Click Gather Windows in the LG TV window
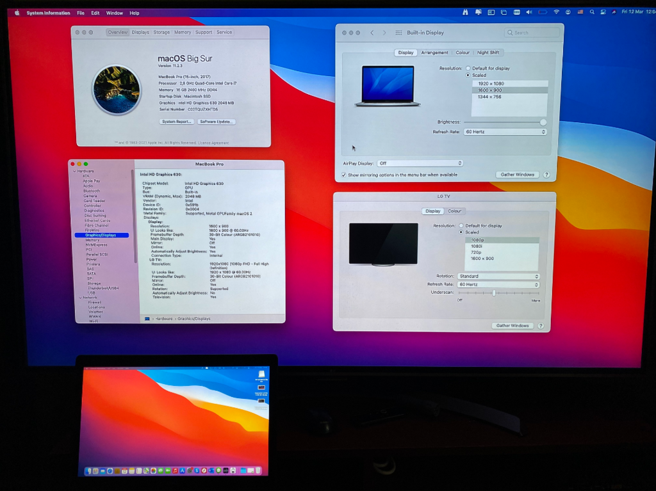Image resolution: width=656 pixels, height=491 pixels. pyautogui.click(x=512, y=326)
